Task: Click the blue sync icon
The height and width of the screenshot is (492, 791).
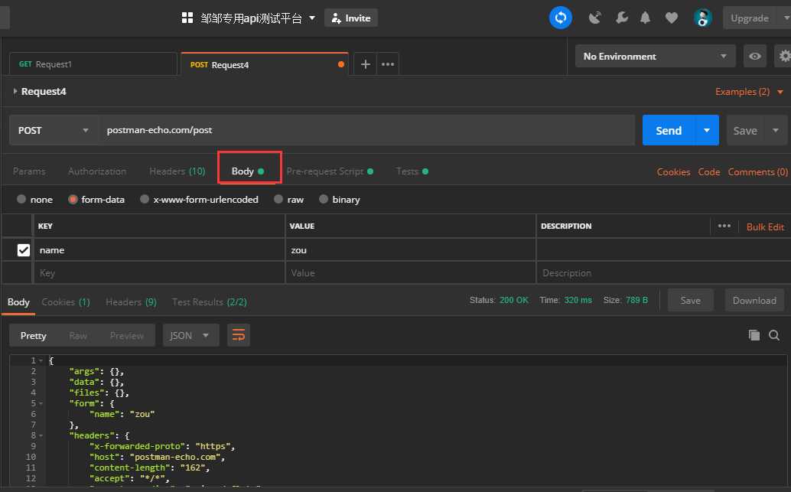Action: (x=560, y=18)
